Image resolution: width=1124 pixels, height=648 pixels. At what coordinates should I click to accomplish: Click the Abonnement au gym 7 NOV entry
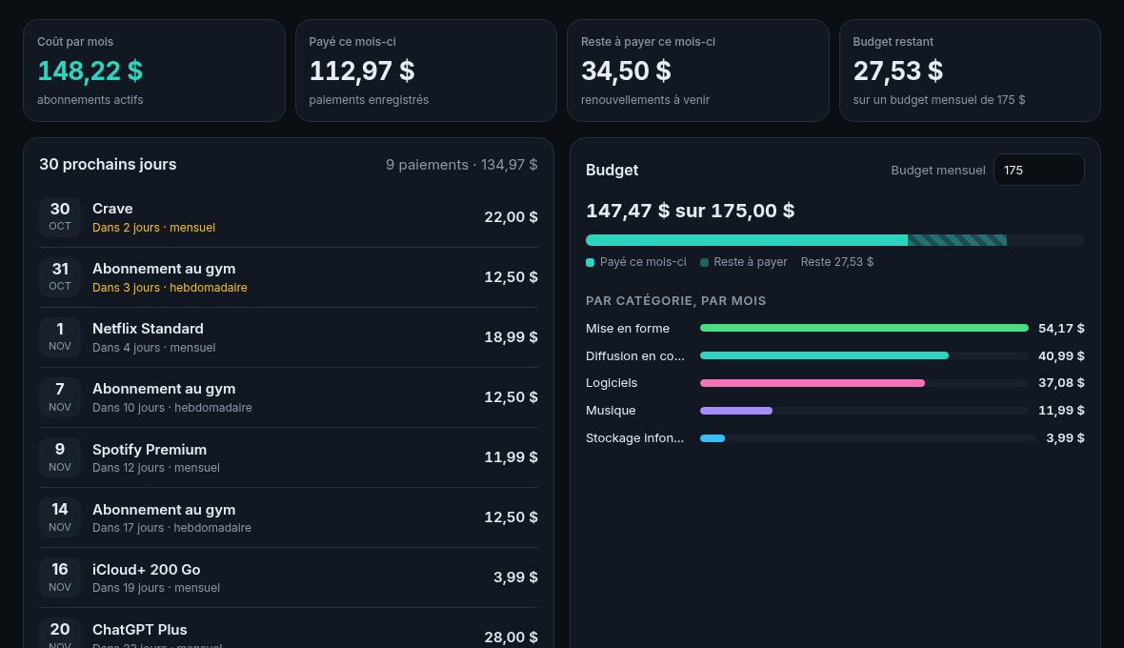[289, 397]
